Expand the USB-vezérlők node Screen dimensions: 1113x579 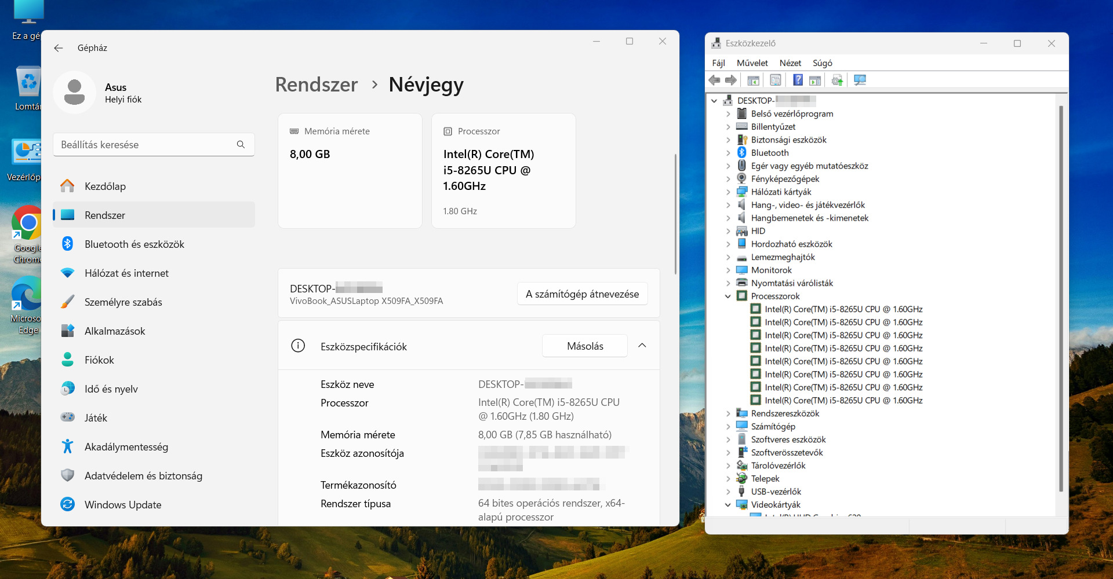tap(728, 492)
